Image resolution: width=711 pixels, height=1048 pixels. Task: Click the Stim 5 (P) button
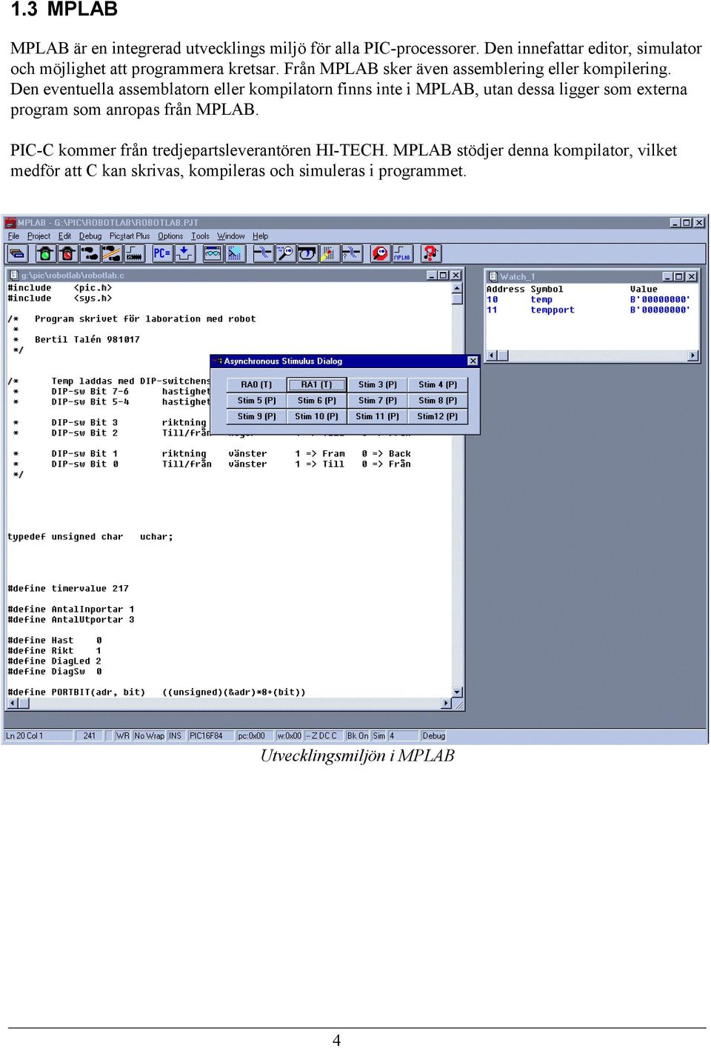[256, 400]
